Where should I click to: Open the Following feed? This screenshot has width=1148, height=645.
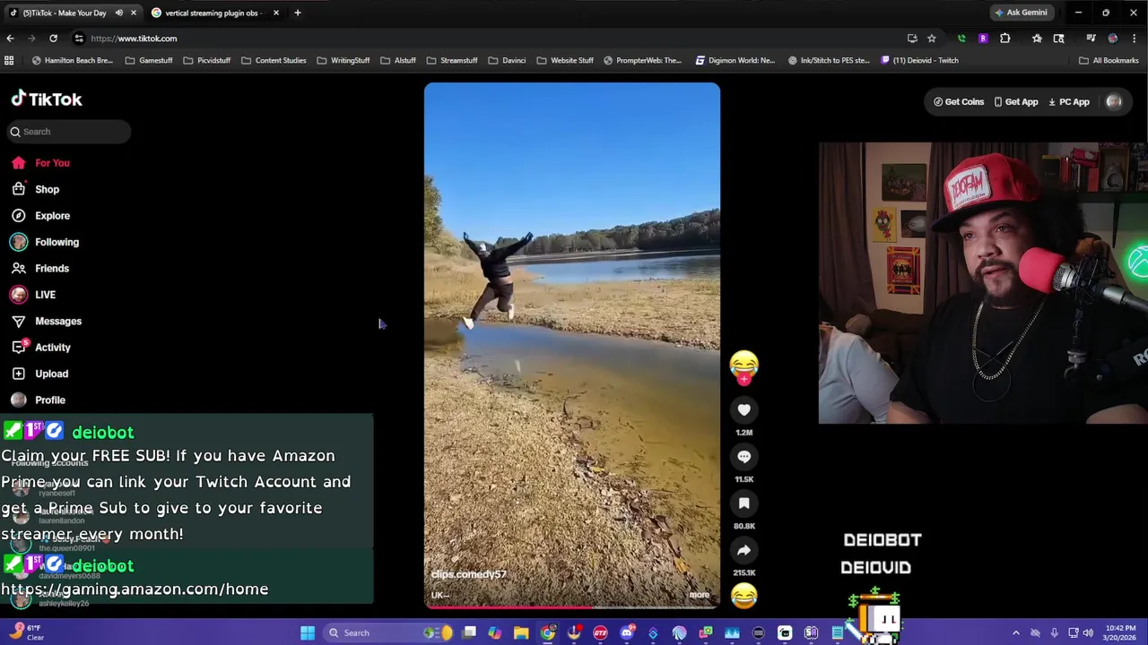tap(46, 242)
